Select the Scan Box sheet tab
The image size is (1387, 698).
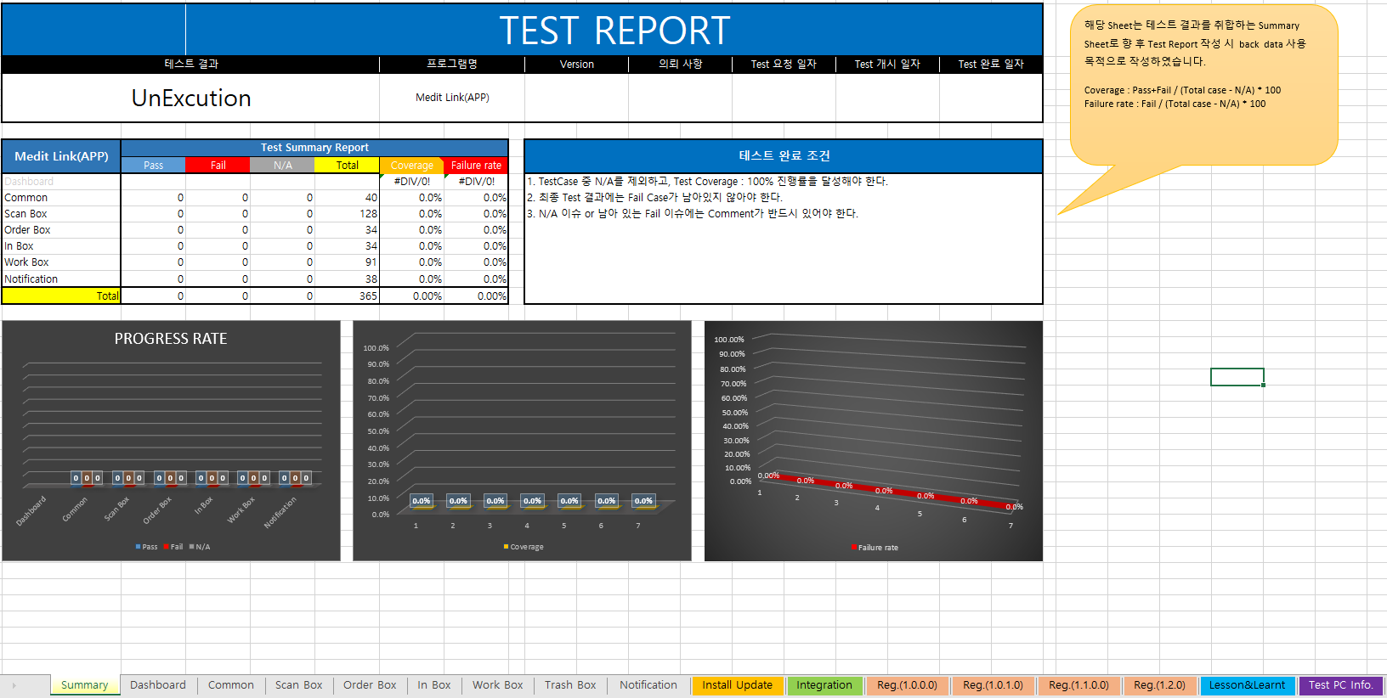(299, 685)
